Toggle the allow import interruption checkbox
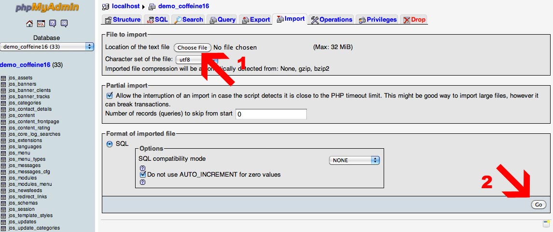Viewport: 553px width, 232px height. click(x=110, y=96)
